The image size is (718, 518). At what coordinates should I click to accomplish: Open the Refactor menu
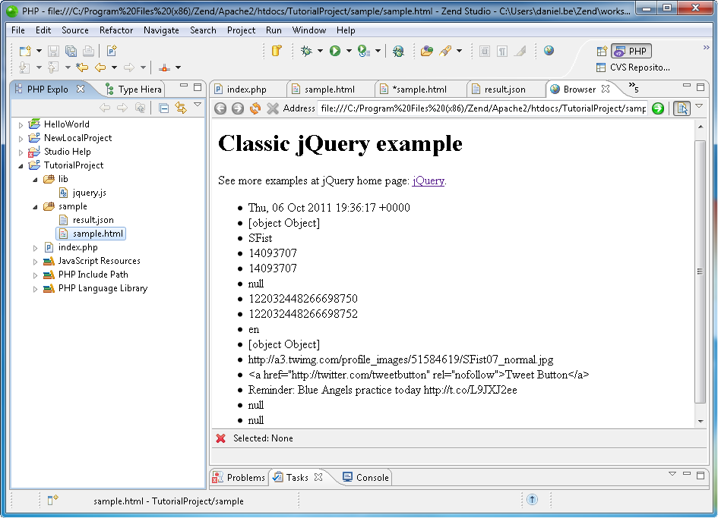tap(116, 30)
